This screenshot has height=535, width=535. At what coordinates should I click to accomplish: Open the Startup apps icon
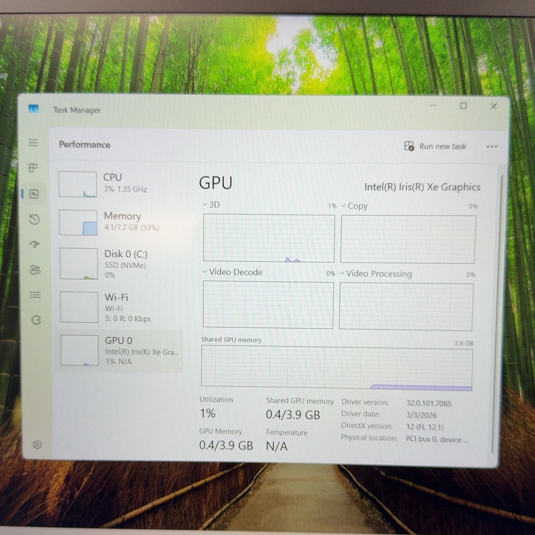coord(35,244)
